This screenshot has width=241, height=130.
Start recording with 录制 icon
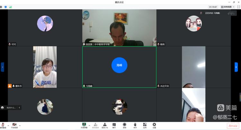pos(124,125)
